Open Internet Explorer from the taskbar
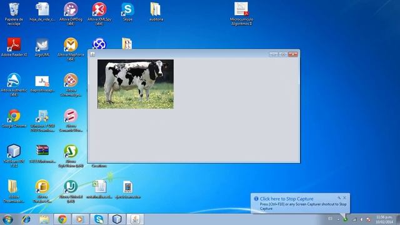 (26, 219)
